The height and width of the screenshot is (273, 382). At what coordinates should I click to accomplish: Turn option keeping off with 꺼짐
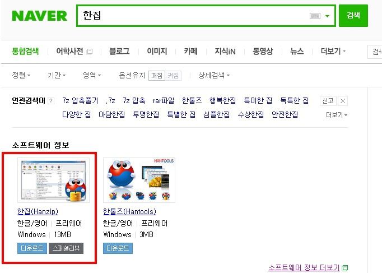(157, 75)
